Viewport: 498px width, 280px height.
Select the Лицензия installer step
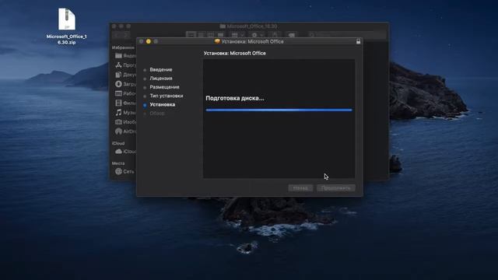point(161,78)
